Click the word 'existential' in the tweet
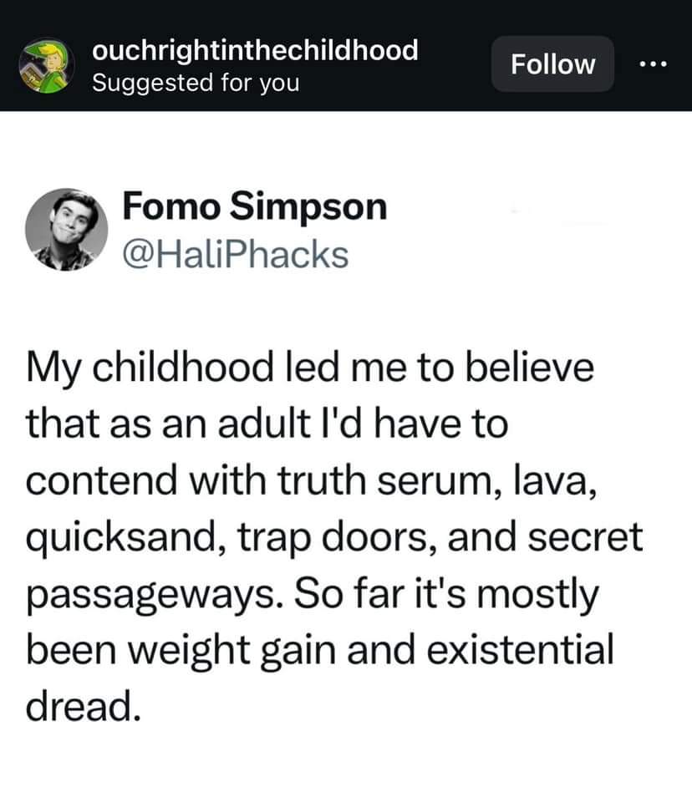The image size is (692, 802). [520, 649]
